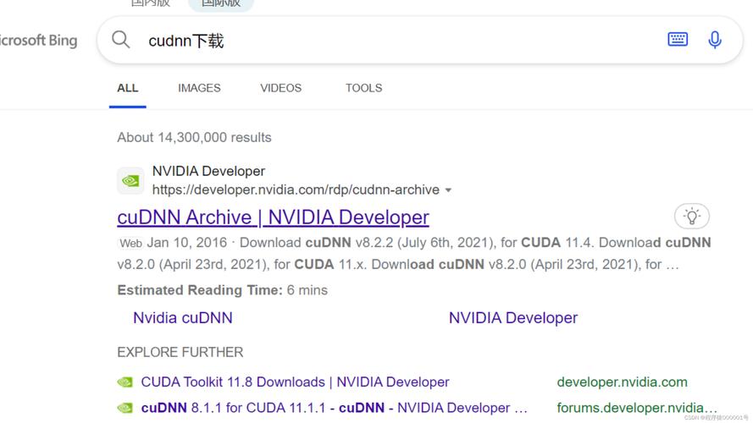The height and width of the screenshot is (423, 753).
Task: Open the Nvidia cuDNN sublink
Action: 182,318
